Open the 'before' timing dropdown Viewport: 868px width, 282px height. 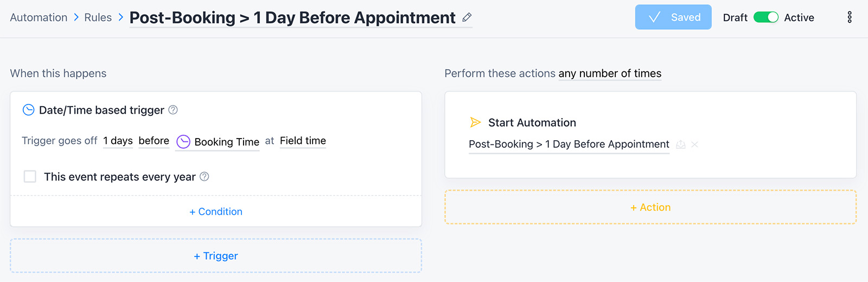coord(154,141)
